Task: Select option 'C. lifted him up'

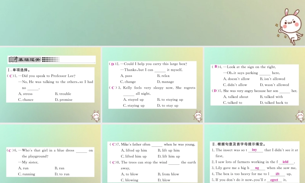Action: (134, 156)
